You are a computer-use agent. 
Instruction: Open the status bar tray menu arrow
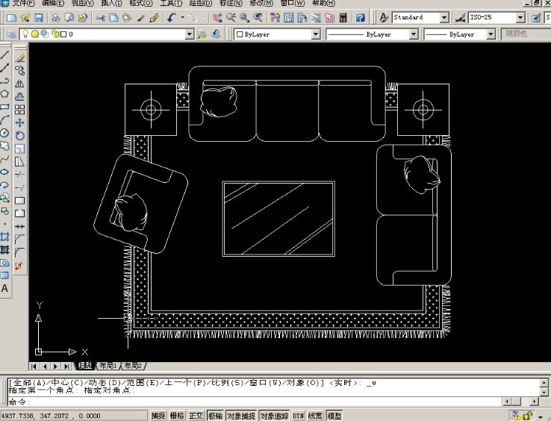[x=541, y=417]
